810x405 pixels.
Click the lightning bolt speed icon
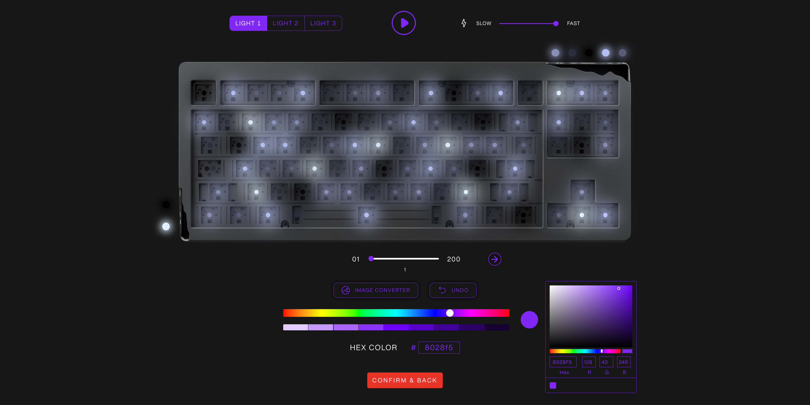[464, 23]
